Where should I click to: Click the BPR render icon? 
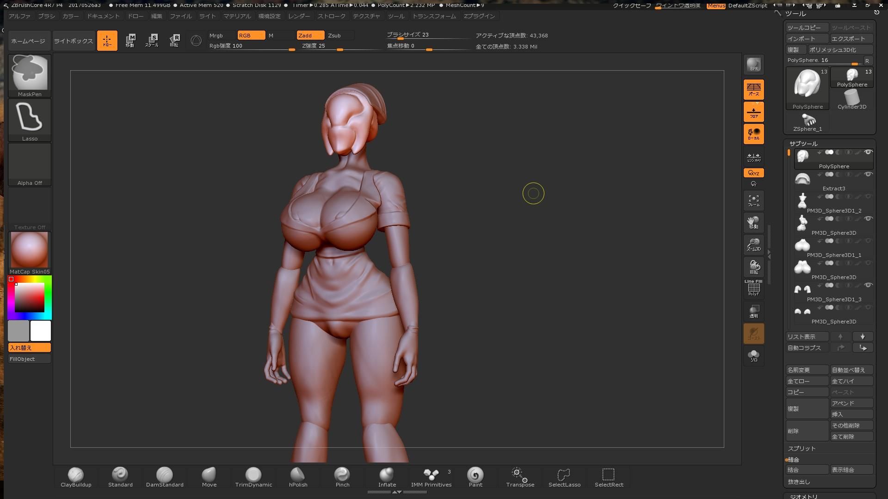tap(753, 65)
